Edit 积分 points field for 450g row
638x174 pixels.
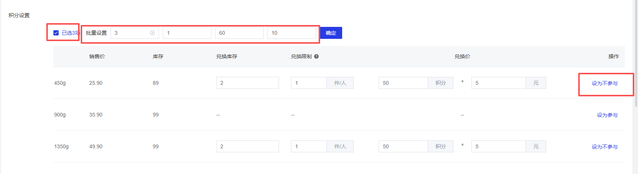403,83
